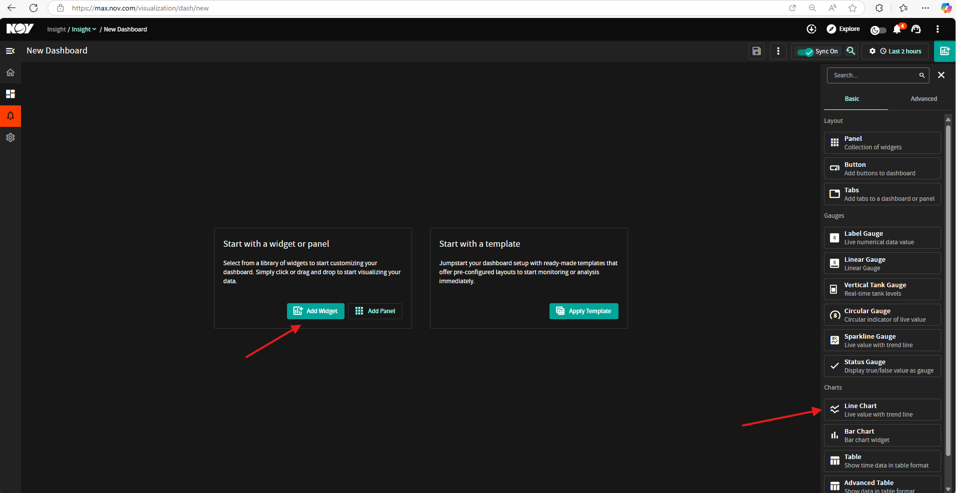This screenshot has height=493, width=956.
Task: Click the teal add widget toolbar icon
Action: click(x=945, y=51)
